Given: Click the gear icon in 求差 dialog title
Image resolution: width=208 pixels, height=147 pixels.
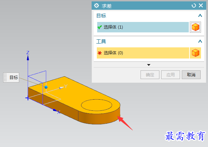Looking at the screenshot, I should tap(96, 6).
